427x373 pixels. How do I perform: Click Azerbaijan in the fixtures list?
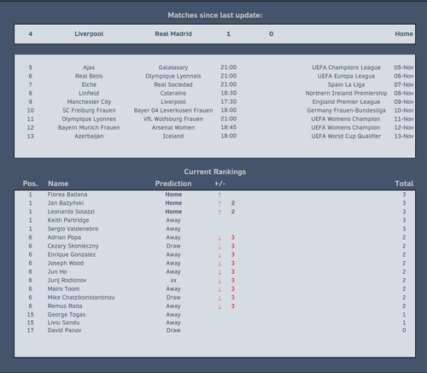[x=89, y=136]
